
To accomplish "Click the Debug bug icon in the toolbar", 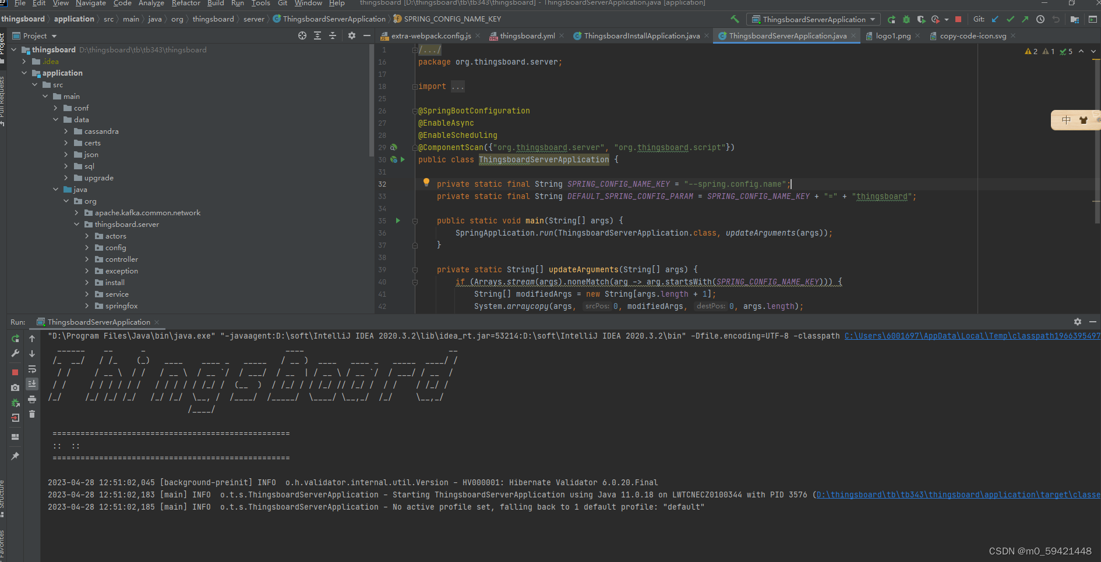I will (x=906, y=19).
